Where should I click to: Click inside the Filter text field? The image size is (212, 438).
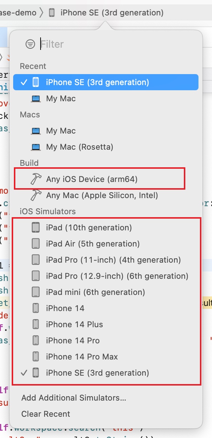pos(73,44)
